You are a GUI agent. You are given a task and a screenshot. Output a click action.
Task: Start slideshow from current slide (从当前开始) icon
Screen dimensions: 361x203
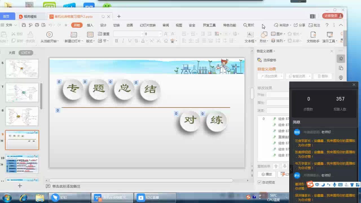49,34
